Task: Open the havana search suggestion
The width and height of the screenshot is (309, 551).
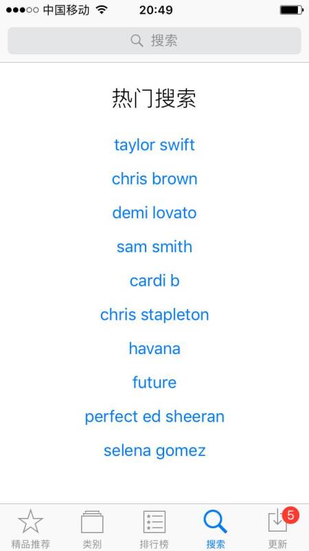Action: 154,349
